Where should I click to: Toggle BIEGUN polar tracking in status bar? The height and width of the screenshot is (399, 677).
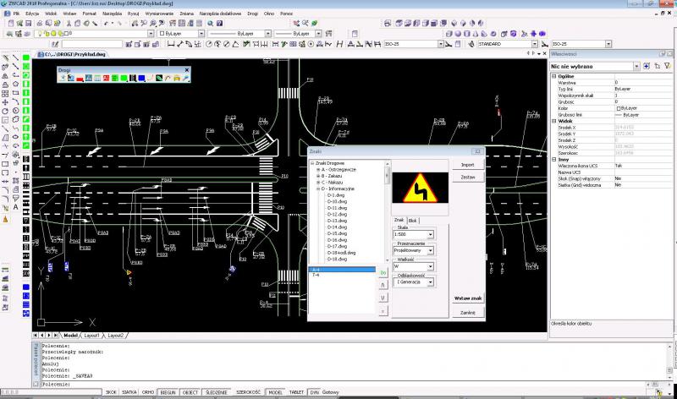(x=168, y=392)
